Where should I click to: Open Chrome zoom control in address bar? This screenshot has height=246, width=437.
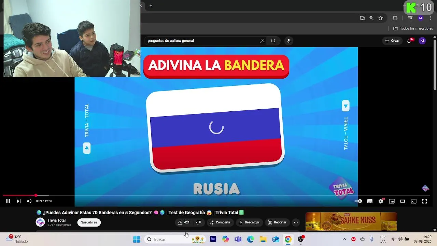371,18
